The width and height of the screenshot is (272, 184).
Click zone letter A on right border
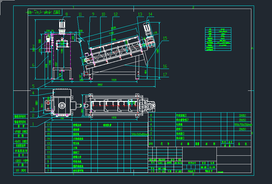(x=252, y=48)
